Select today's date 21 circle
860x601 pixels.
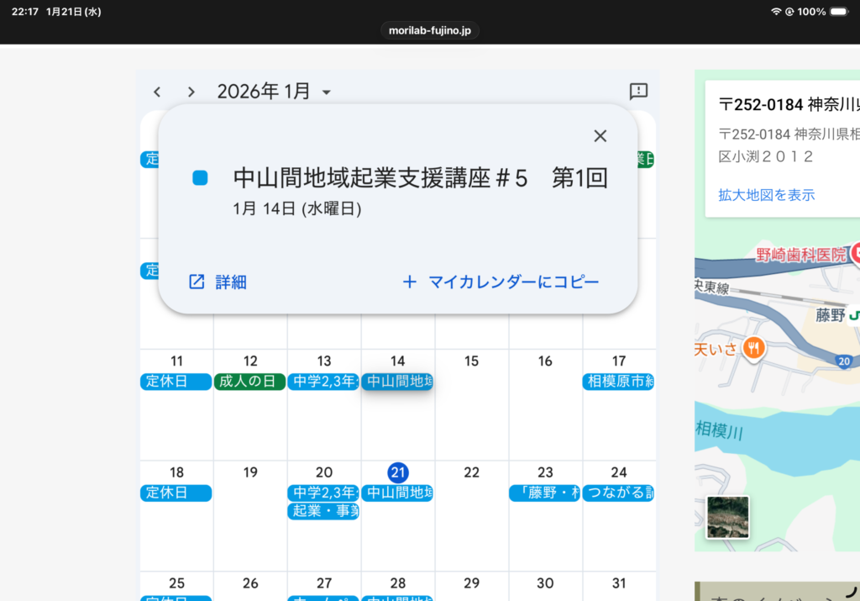[x=398, y=472]
